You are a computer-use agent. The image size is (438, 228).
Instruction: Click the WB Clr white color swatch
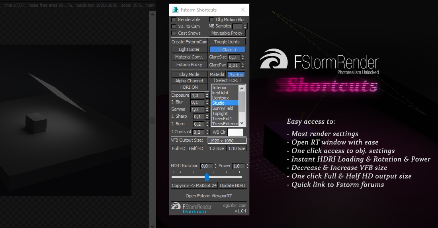tap(235, 132)
